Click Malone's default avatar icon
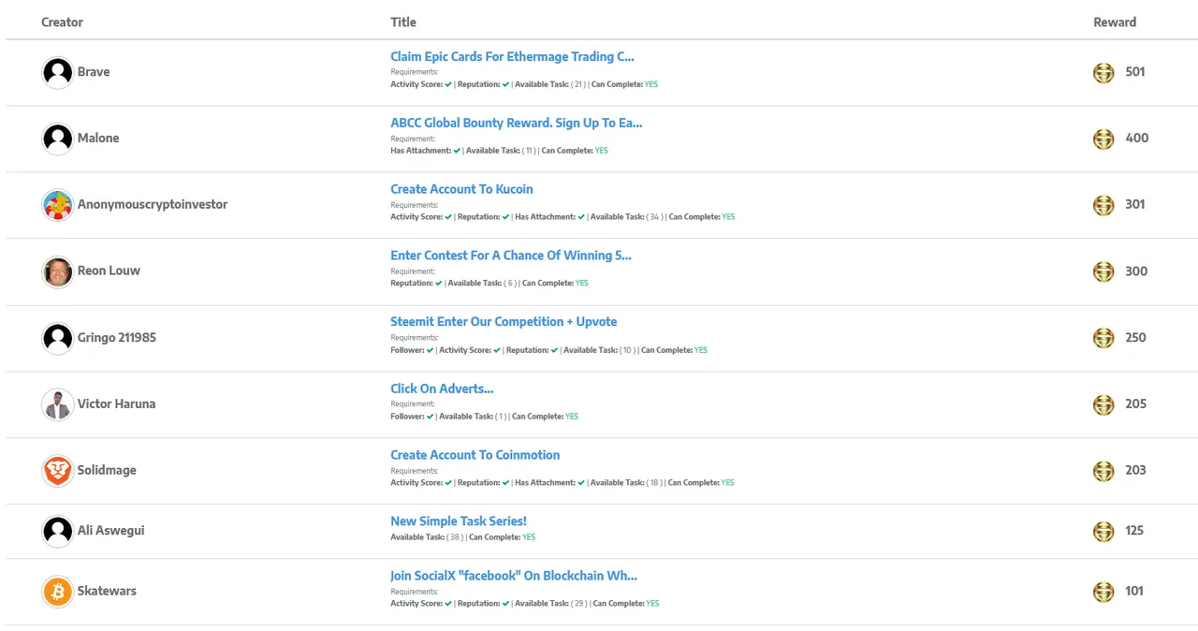The width and height of the screenshot is (1198, 631). [x=58, y=139]
